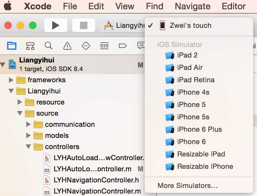Select the communication folder icon
The width and height of the screenshot is (257, 196).
[x=38, y=124]
